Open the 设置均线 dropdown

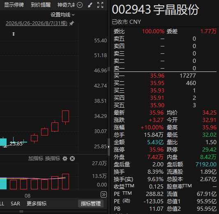(x=62, y=15)
